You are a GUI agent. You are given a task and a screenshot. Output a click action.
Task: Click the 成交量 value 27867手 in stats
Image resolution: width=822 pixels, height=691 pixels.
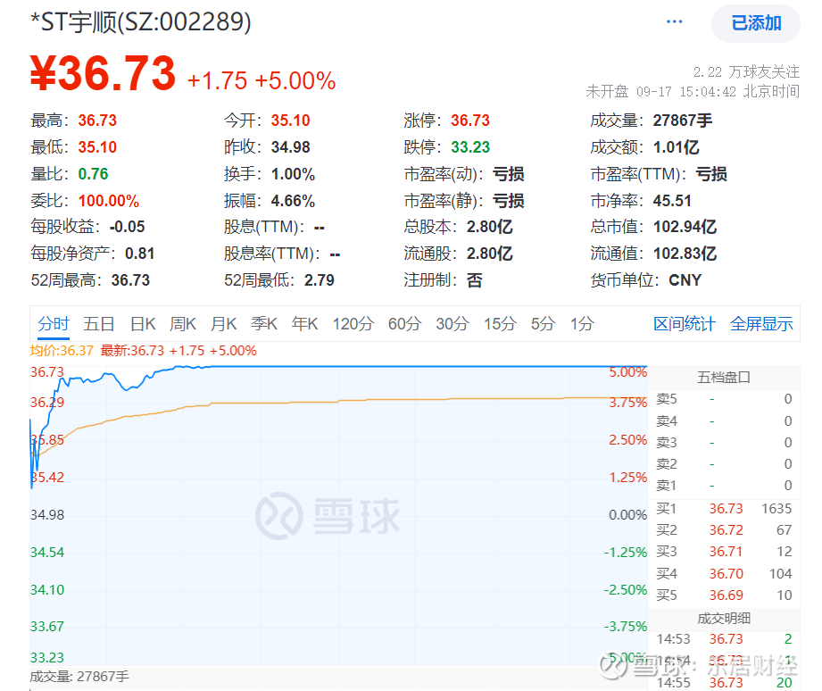click(683, 121)
